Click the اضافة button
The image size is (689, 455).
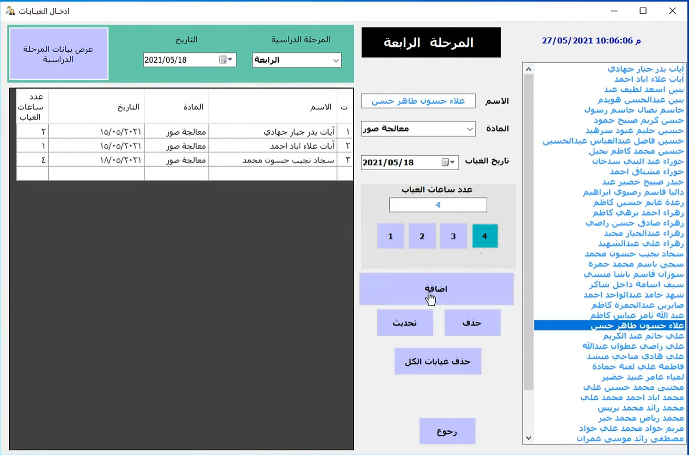pos(436,289)
